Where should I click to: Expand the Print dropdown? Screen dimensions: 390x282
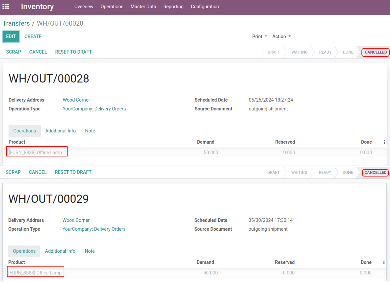click(259, 36)
